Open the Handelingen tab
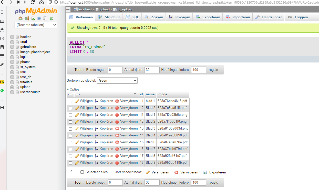The width and height of the screenshot is (319, 190). click(x=269, y=17)
